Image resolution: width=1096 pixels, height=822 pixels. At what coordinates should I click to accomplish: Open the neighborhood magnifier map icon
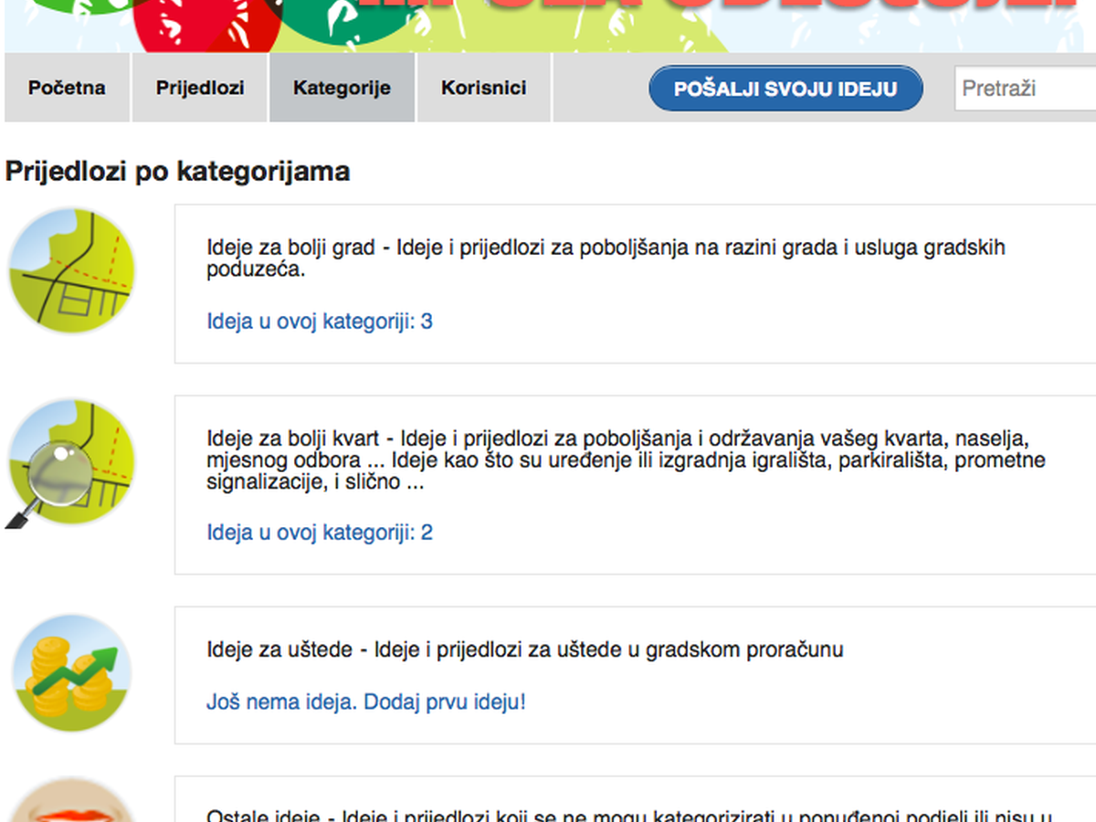click(70, 463)
